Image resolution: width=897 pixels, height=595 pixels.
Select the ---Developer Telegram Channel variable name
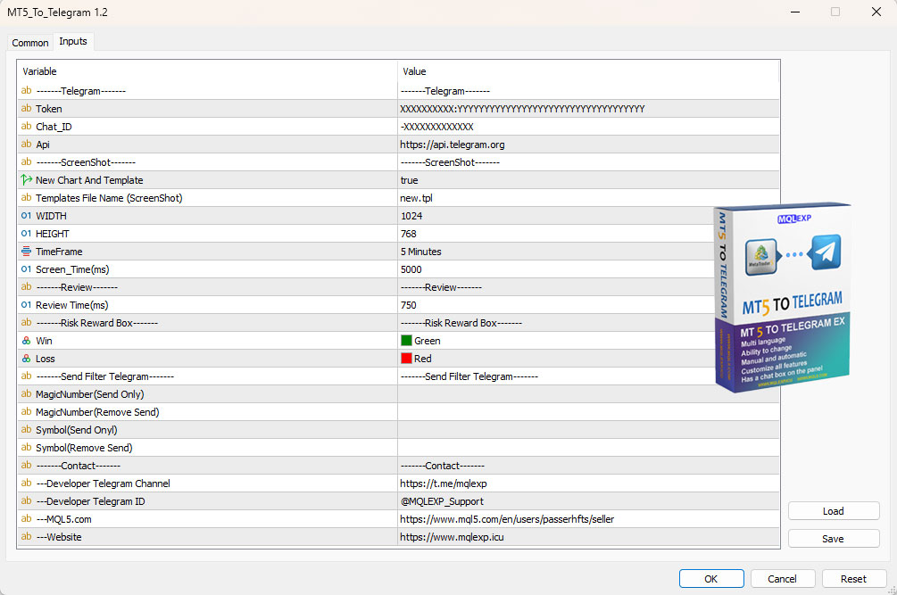coord(103,483)
